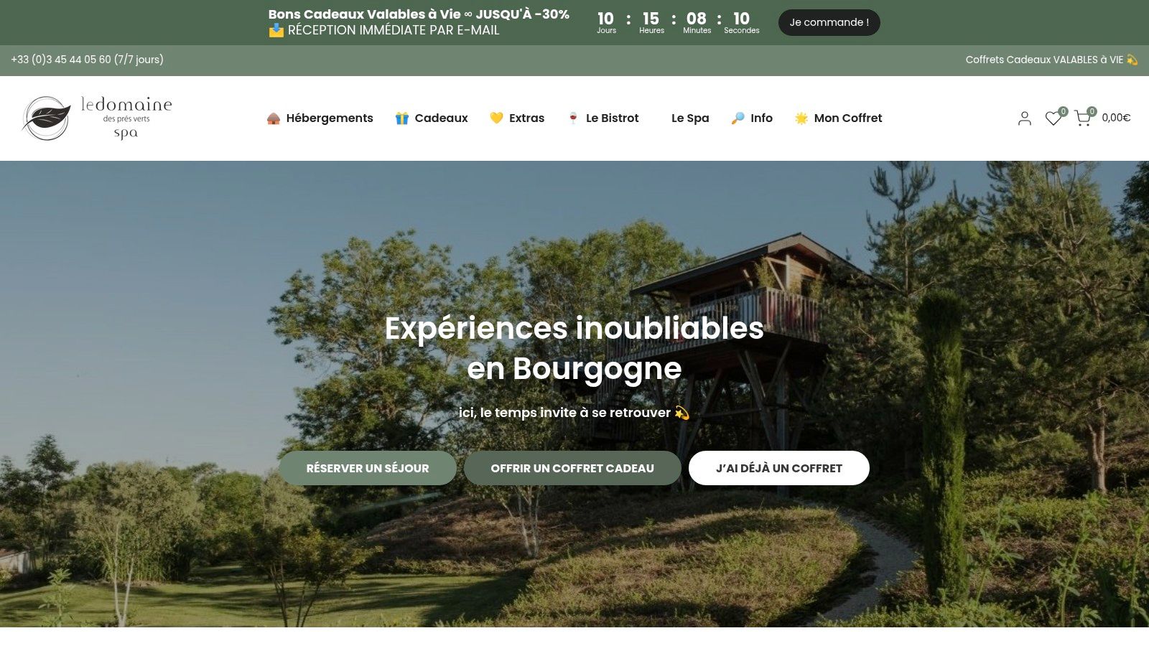The image size is (1149, 646).
Task: Open the wishlist heart icon
Action: point(1053,118)
